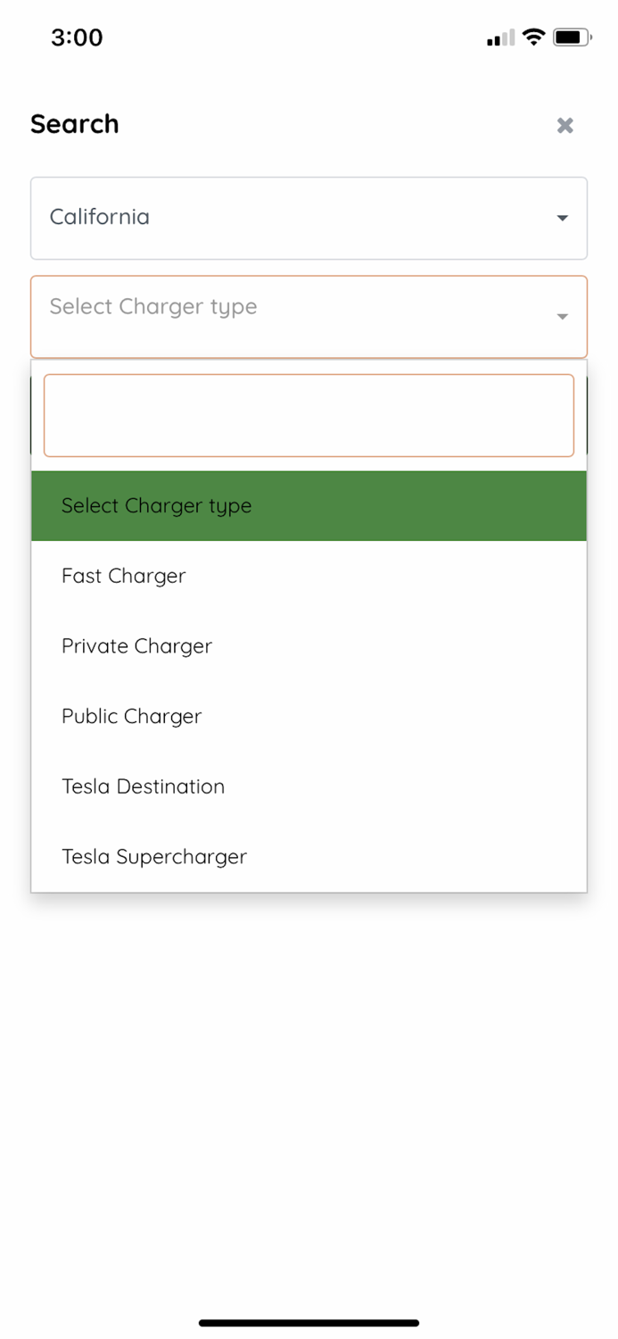Select the Fast Charger option
Image resolution: width=618 pixels, height=1339 pixels.
[x=123, y=576]
